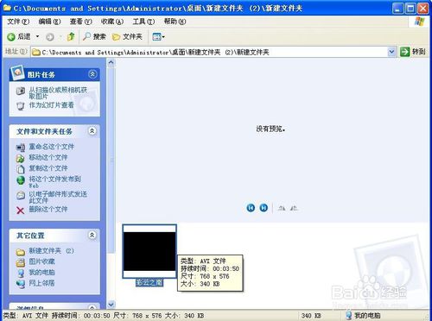The width and height of the screenshot is (432, 321).
Task: Click the copy file icon
Action: [x=21, y=169]
